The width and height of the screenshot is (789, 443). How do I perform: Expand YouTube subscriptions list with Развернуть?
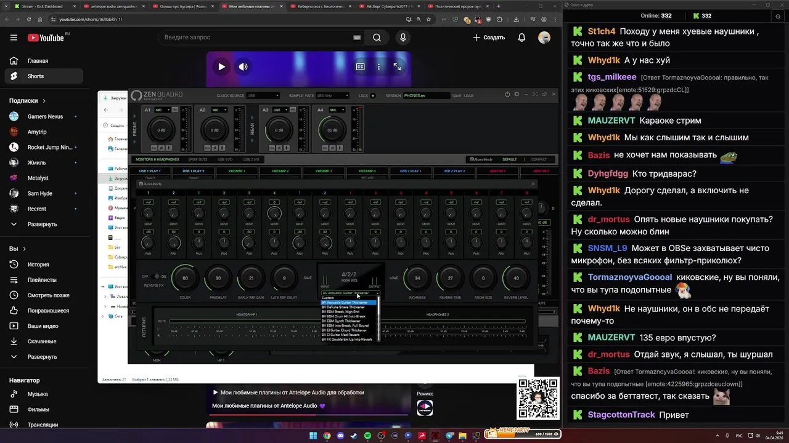coord(42,224)
